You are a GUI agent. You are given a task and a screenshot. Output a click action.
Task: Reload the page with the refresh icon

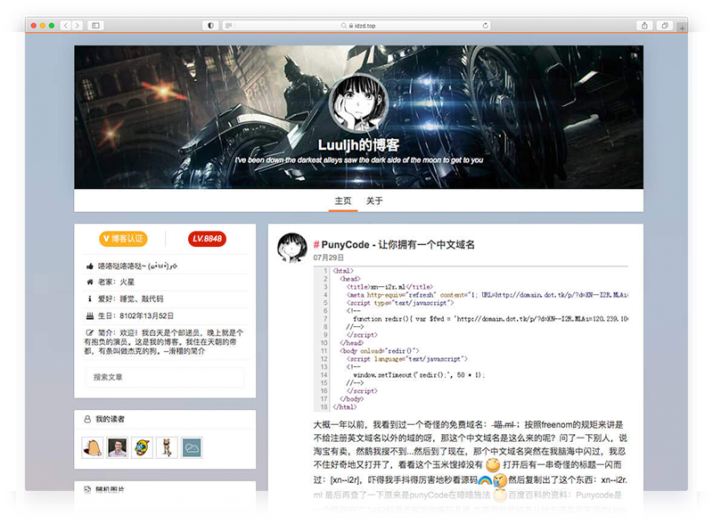pos(485,26)
